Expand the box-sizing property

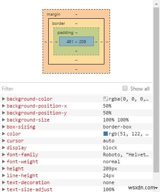(x=3, y=127)
